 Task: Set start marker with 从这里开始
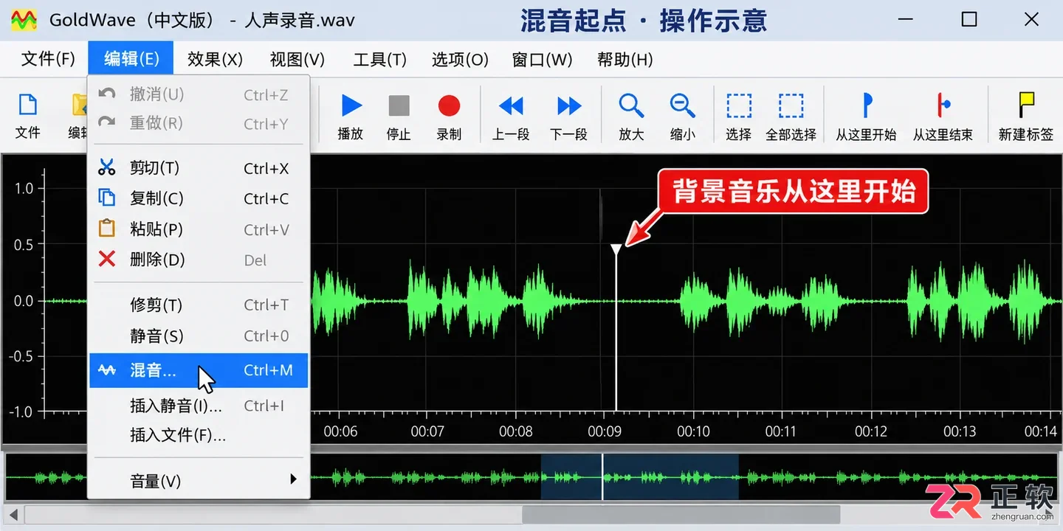[x=867, y=105]
